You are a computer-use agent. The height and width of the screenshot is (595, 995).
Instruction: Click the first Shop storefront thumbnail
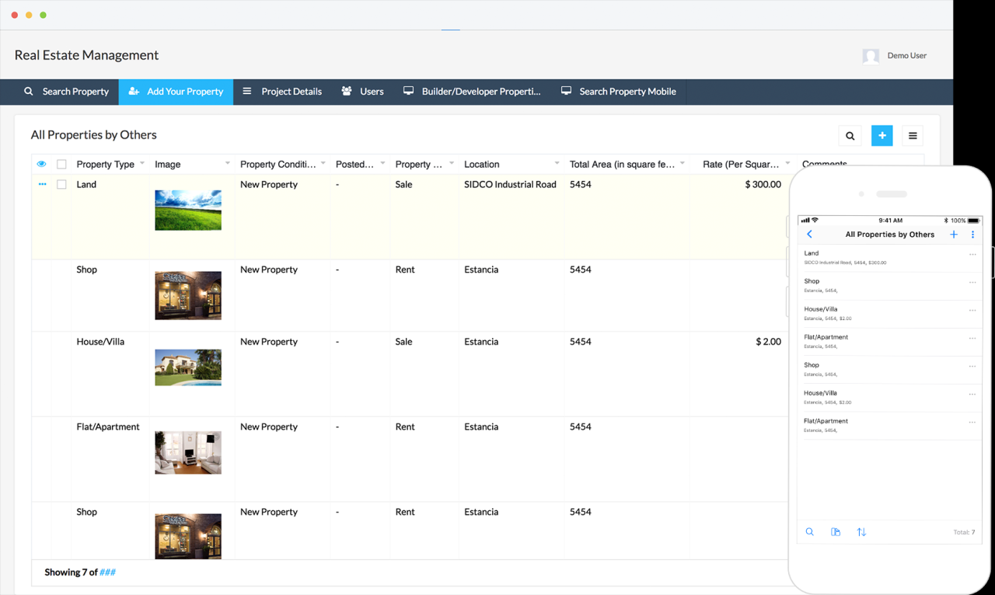pyautogui.click(x=188, y=295)
